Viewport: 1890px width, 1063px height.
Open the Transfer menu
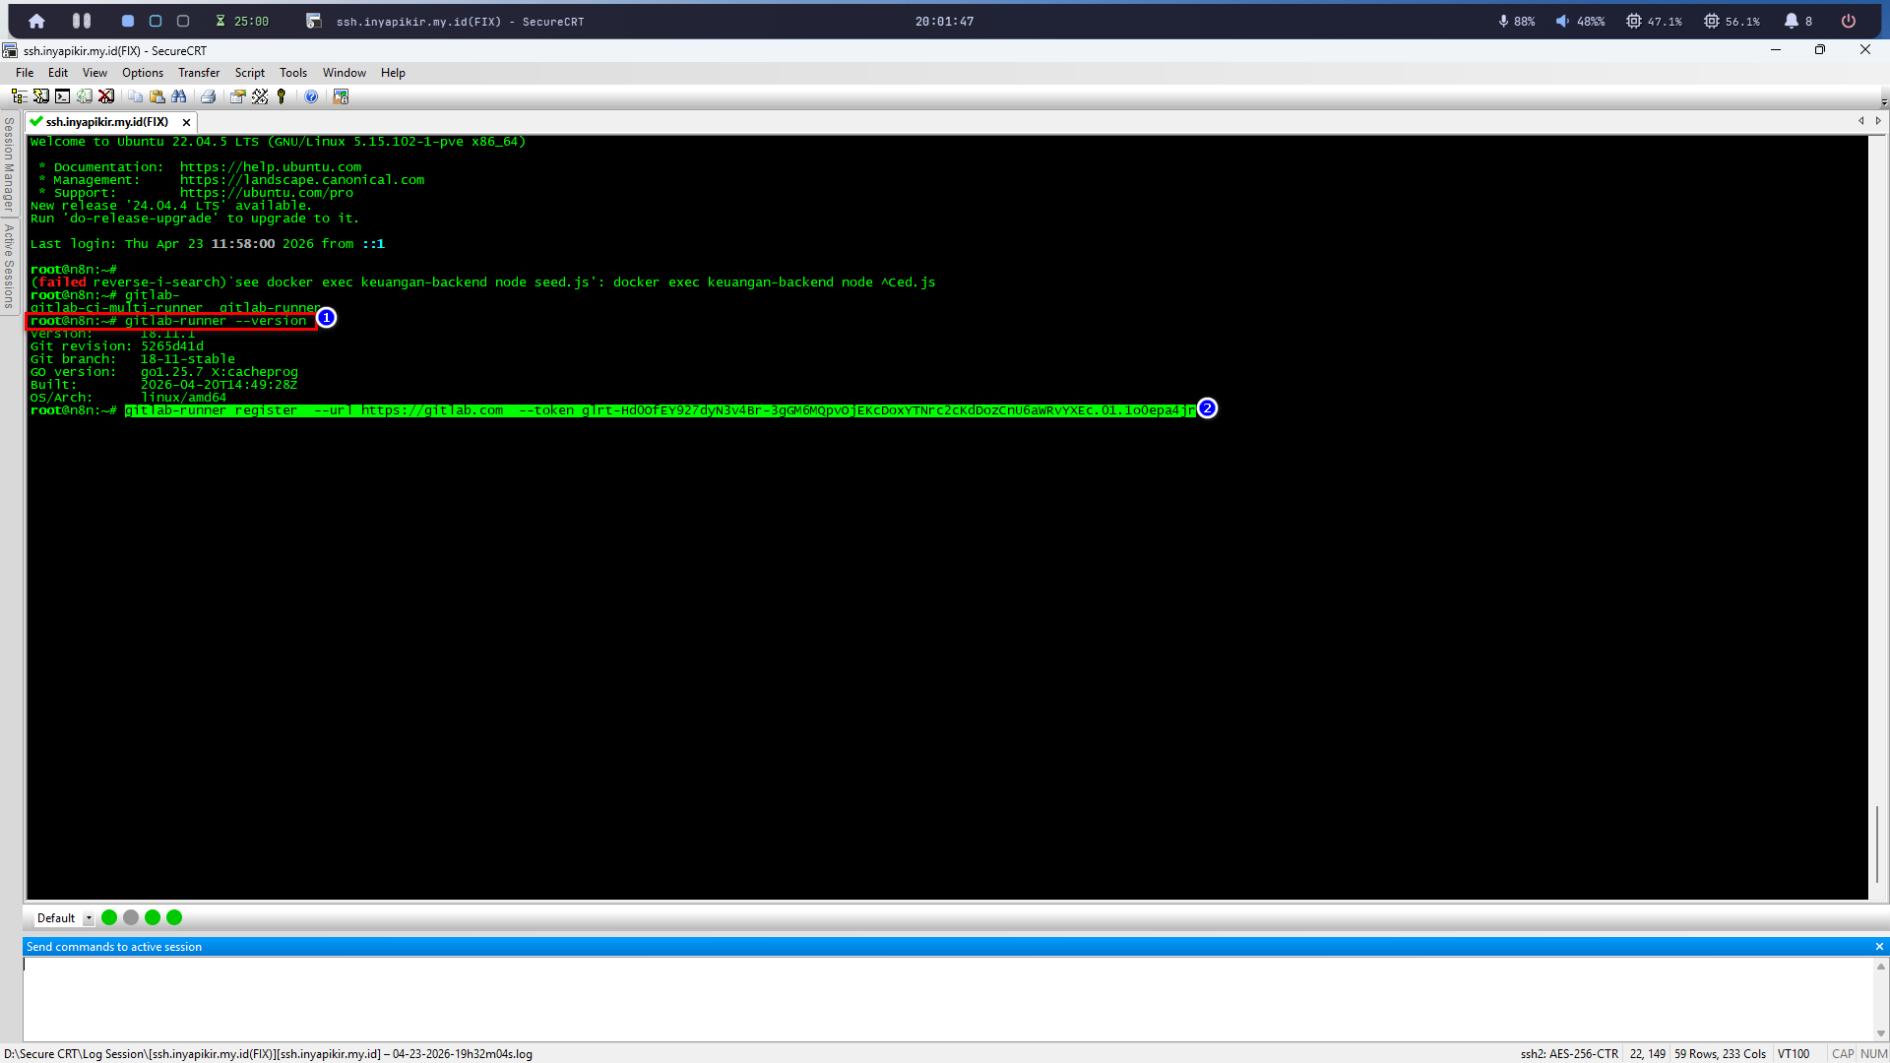[x=199, y=73]
